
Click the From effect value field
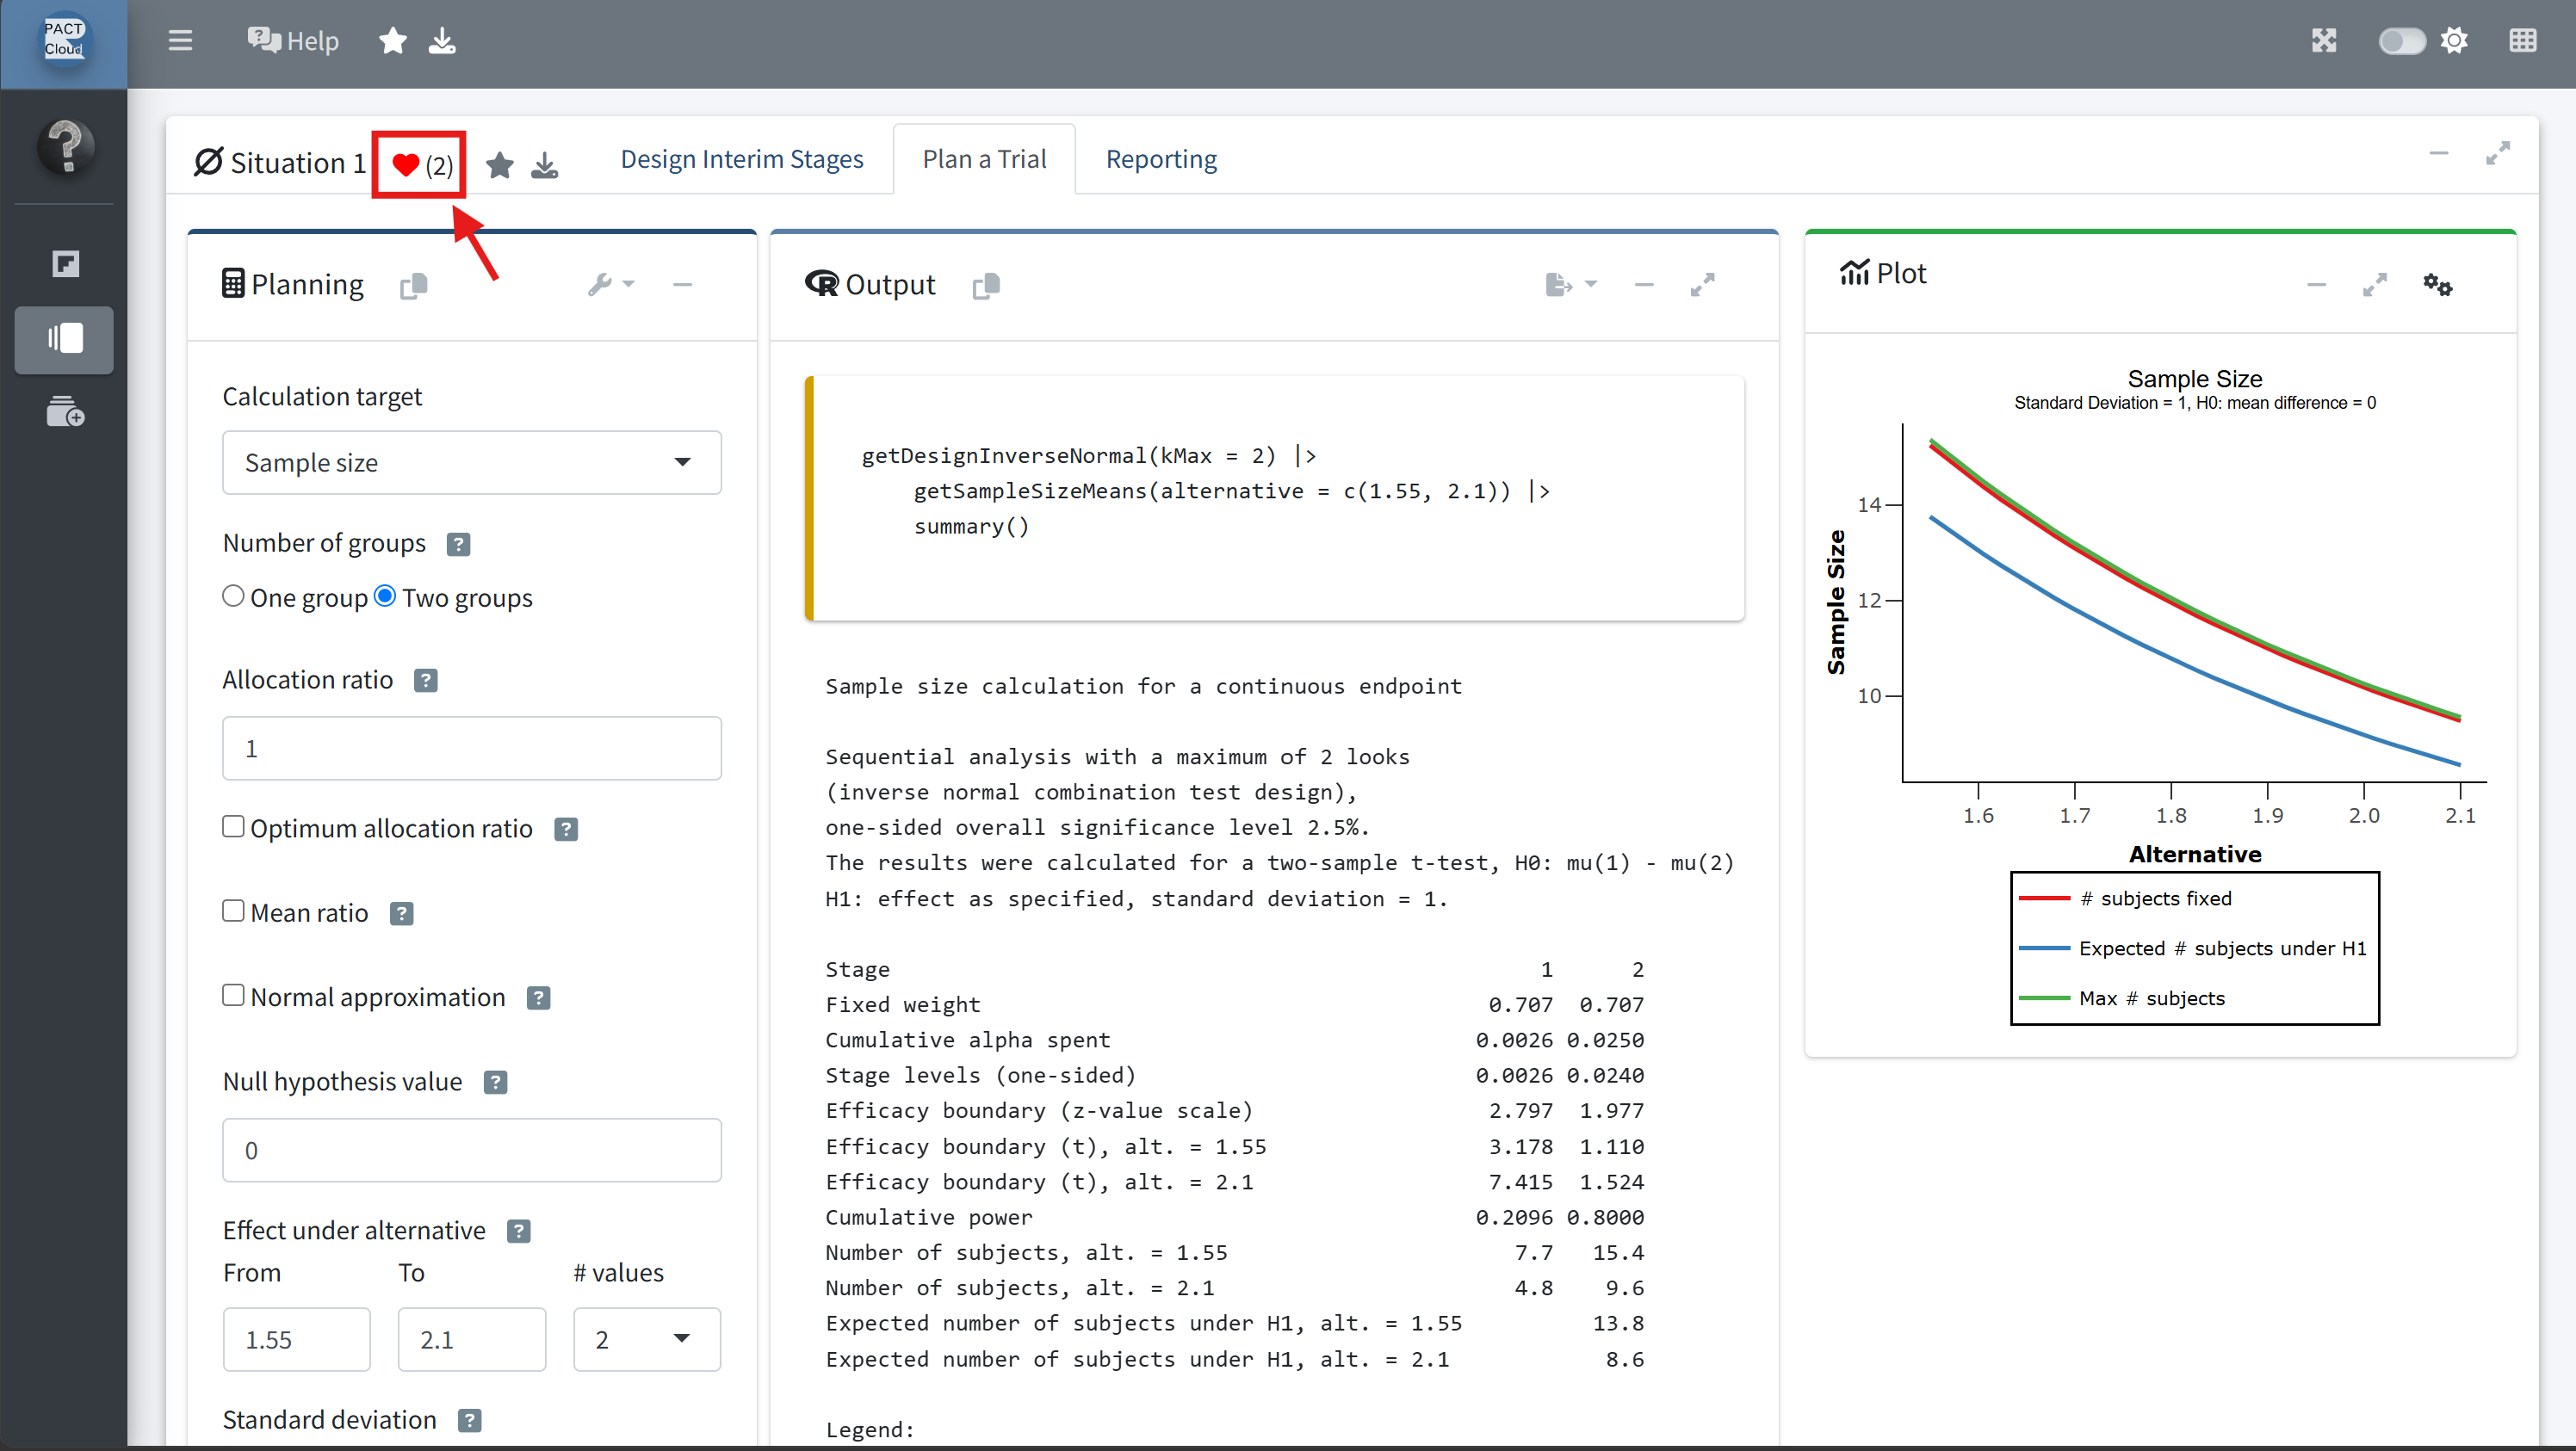tap(297, 1340)
